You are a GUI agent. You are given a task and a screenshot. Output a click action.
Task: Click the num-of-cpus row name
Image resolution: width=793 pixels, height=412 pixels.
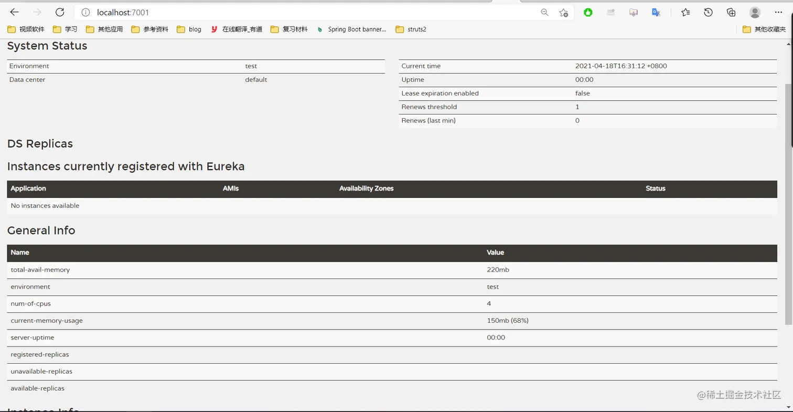(x=31, y=304)
